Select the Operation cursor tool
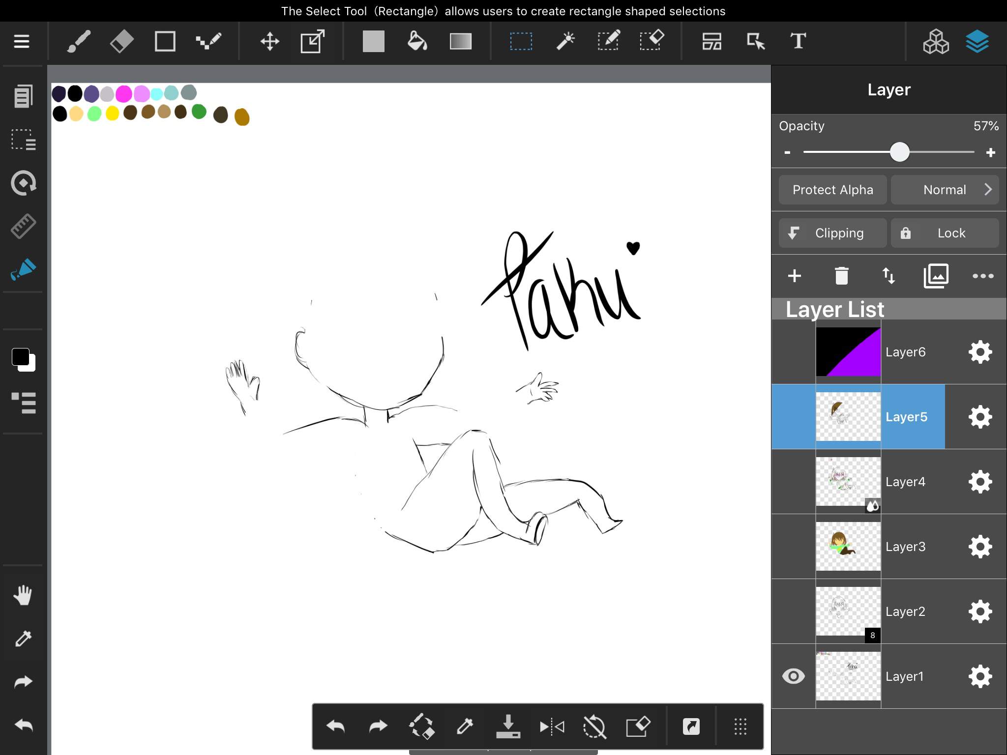Screen dimensions: 1007x755 tap(755, 41)
